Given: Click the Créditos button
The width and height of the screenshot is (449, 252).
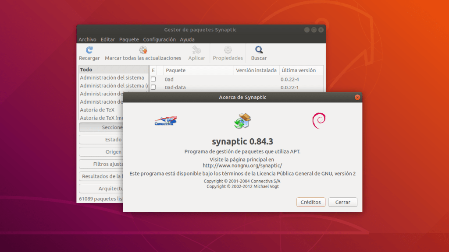Looking at the screenshot, I should point(310,202).
